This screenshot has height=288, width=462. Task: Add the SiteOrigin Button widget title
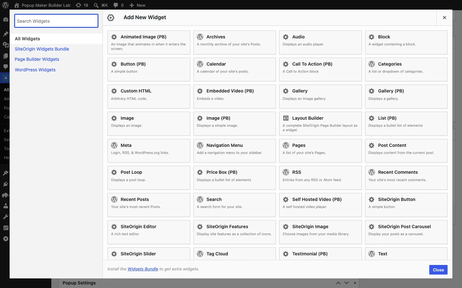(x=397, y=199)
